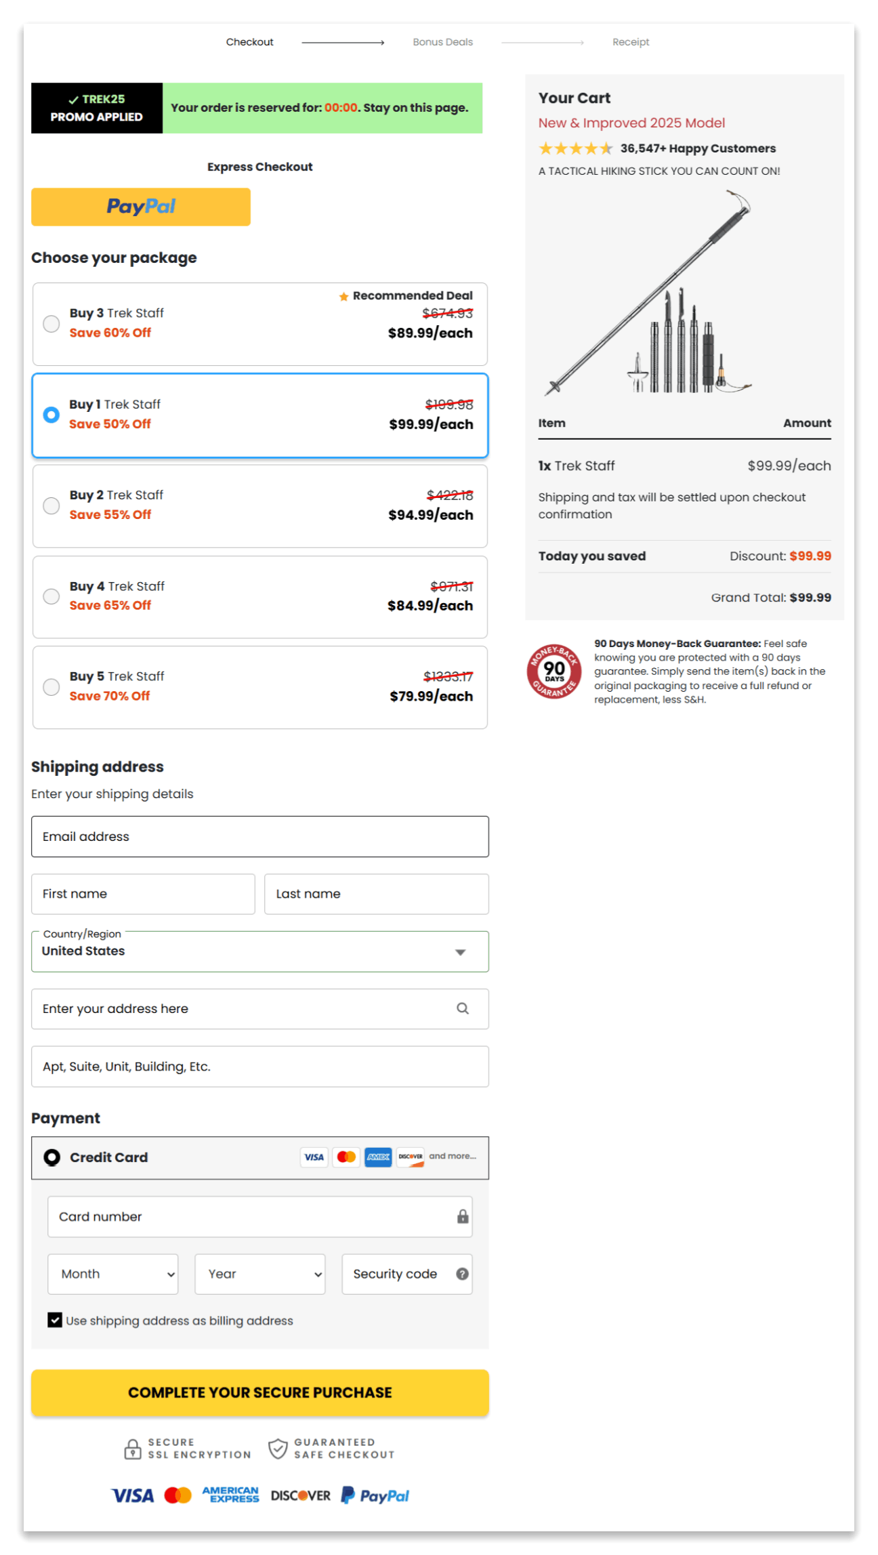Click the lock icon in Card number field
The image size is (878, 1555).
point(463,1216)
